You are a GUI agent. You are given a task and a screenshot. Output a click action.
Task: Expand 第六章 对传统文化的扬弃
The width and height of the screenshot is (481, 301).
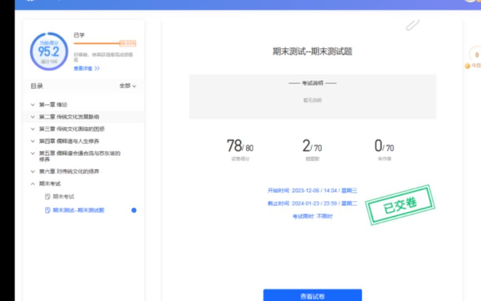(x=33, y=171)
